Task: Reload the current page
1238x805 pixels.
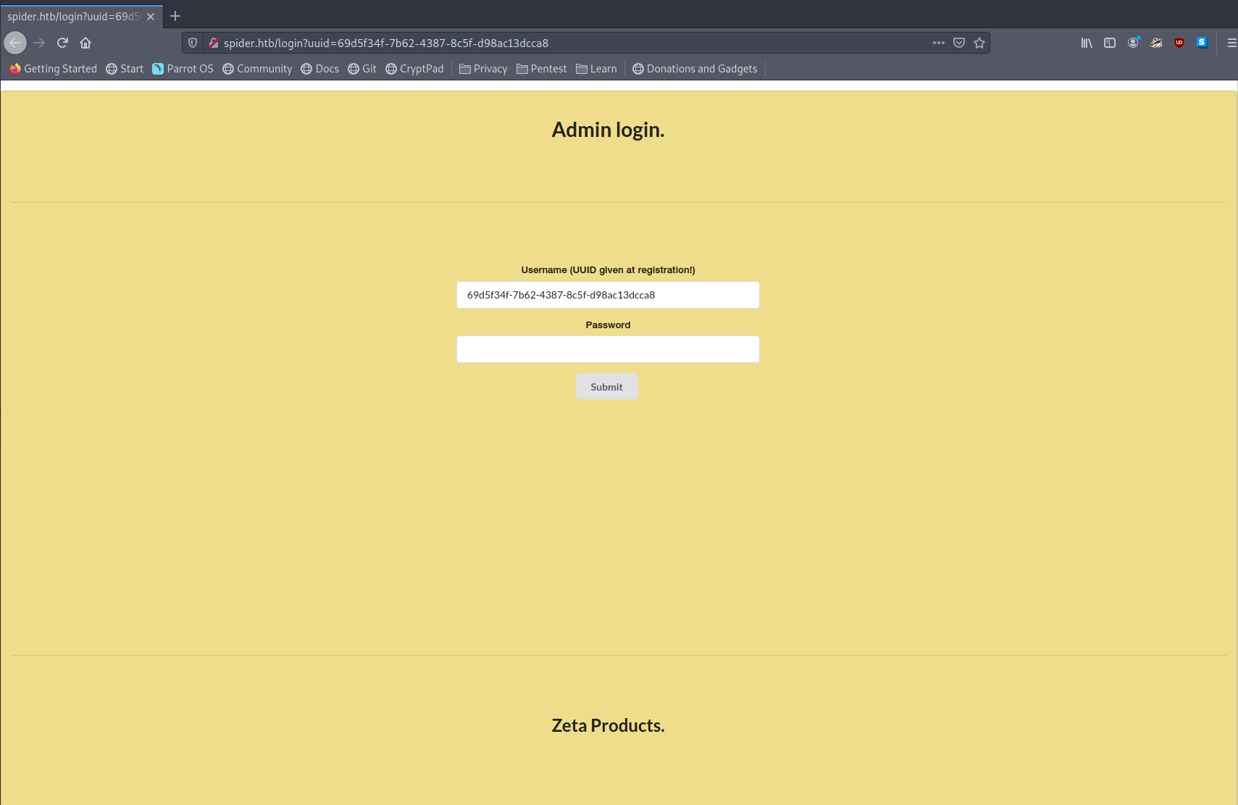Action: click(62, 43)
